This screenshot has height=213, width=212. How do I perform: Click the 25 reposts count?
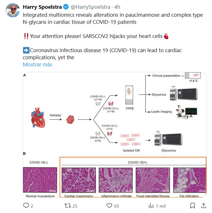click(75, 206)
